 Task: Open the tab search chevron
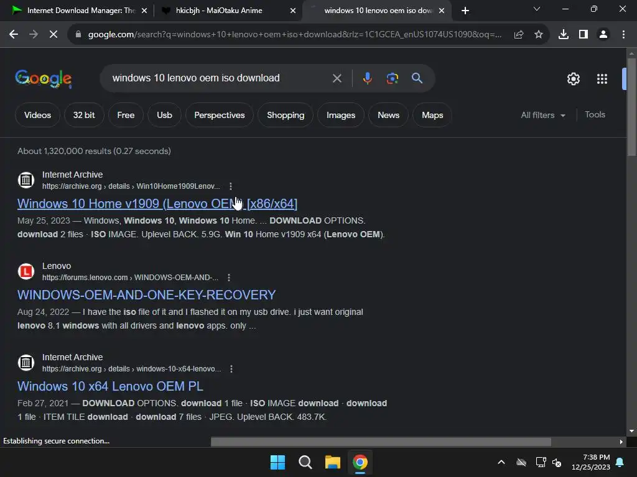[x=537, y=9]
